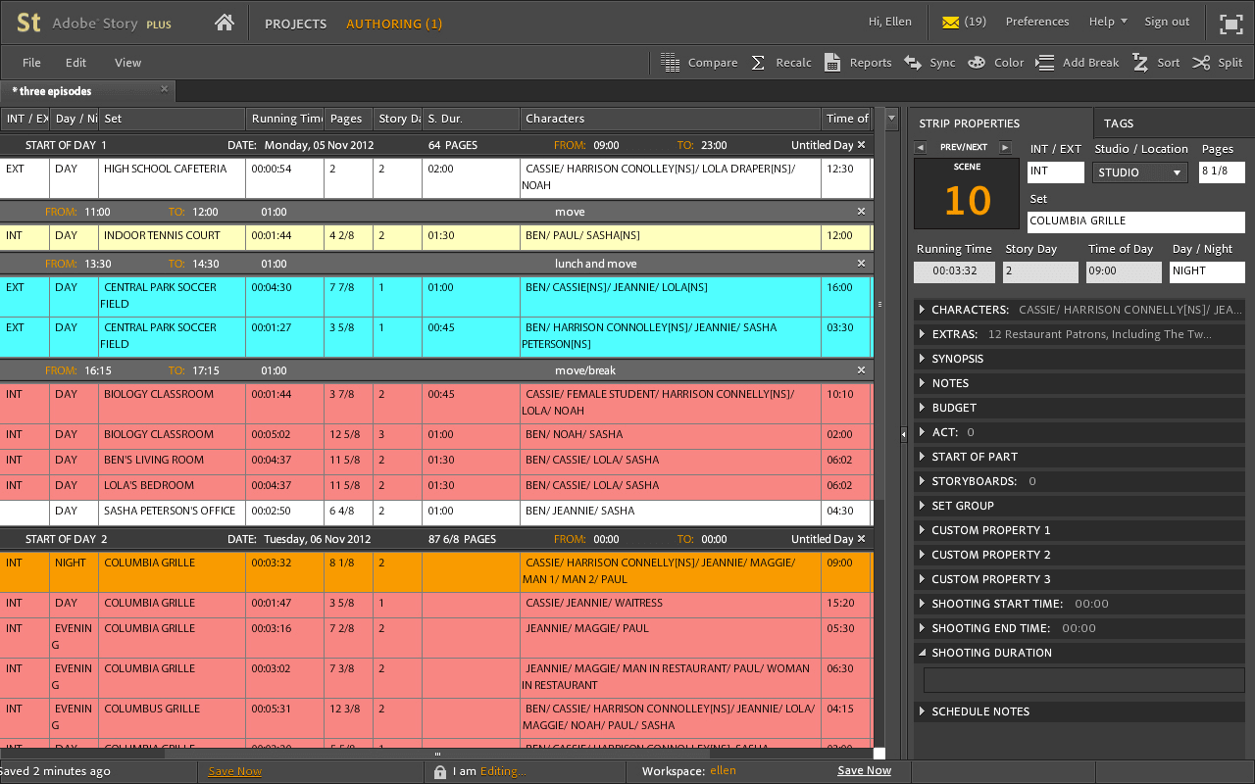Go to next scene arrow

tap(1005, 148)
